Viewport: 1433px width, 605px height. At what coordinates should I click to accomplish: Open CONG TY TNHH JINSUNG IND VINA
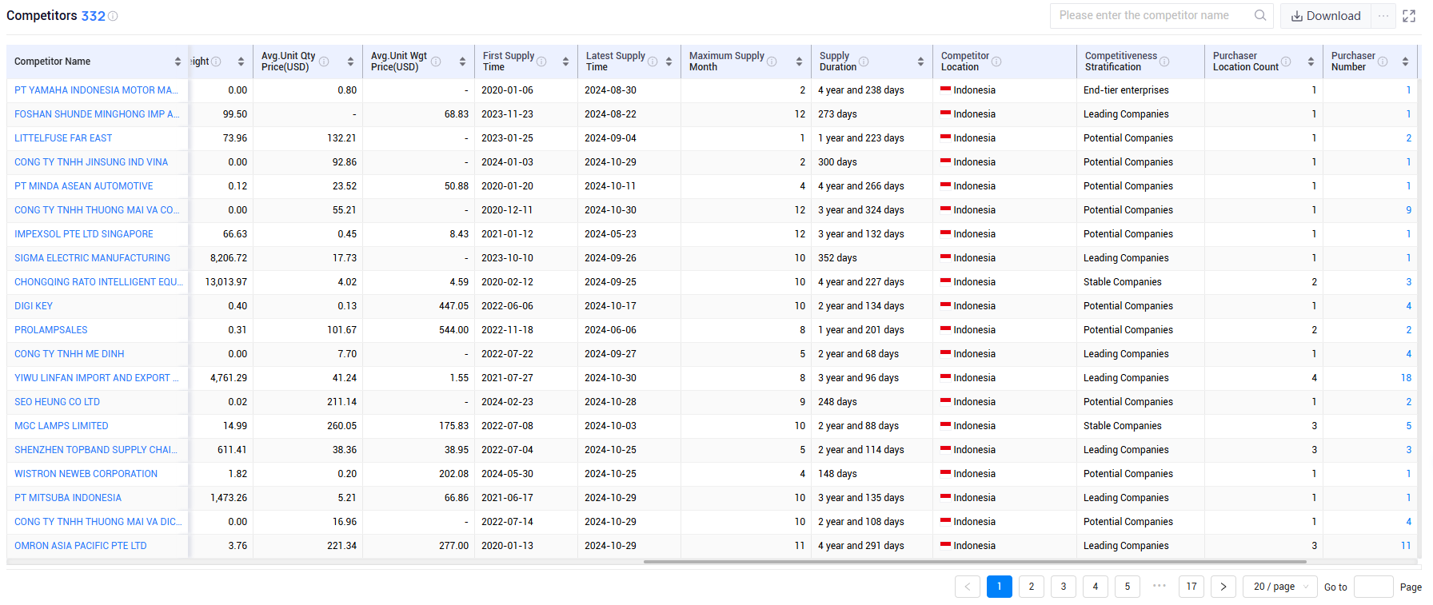click(91, 162)
